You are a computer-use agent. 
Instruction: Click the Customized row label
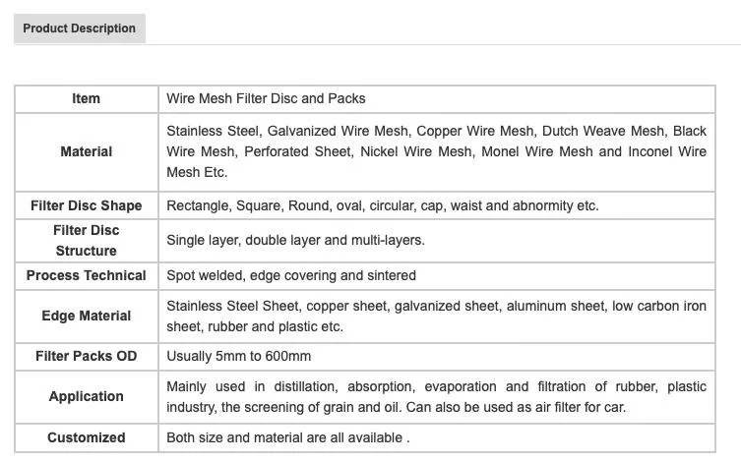coord(87,437)
